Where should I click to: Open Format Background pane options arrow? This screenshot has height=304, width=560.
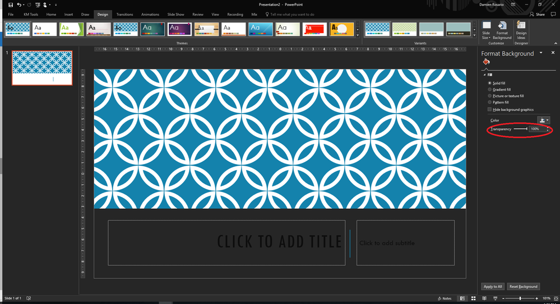(541, 53)
